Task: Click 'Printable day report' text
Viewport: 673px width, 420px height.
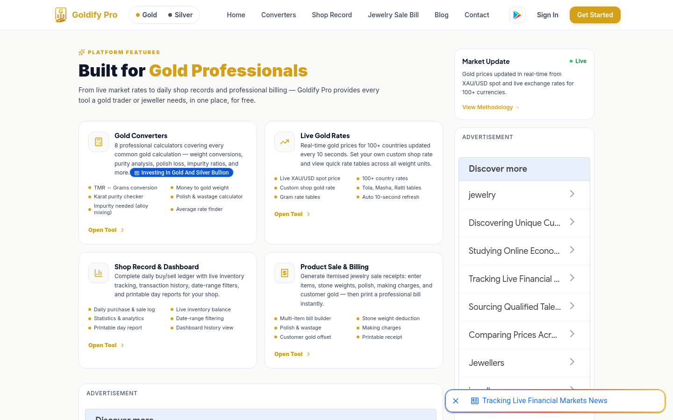Action: tap(118, 328)
